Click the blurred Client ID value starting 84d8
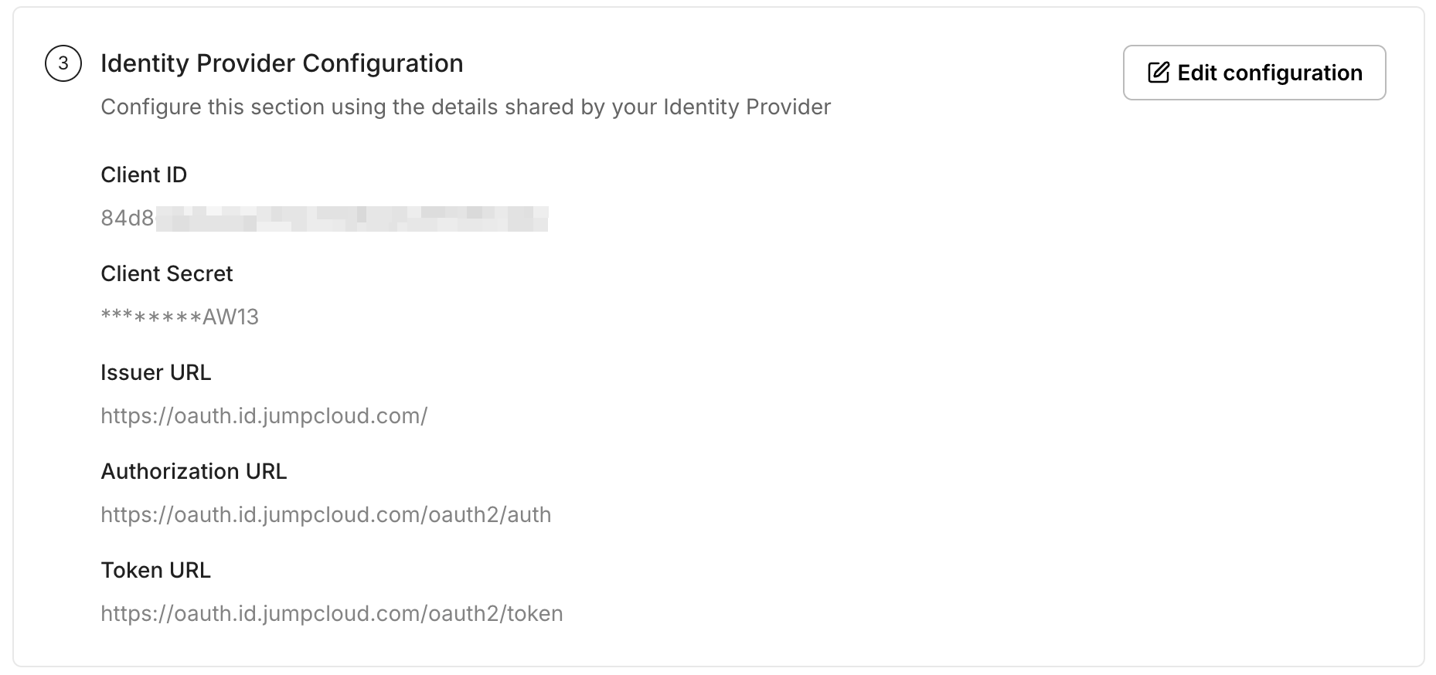This screenshot has width=1436, height=675. pyautogui.click(x=325, y=218)
